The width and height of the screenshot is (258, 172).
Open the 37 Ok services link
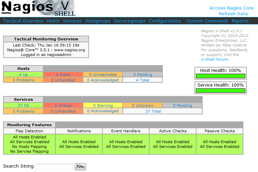23,106
